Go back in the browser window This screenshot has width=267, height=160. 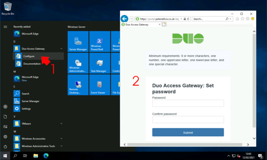[x=124, y=19]
